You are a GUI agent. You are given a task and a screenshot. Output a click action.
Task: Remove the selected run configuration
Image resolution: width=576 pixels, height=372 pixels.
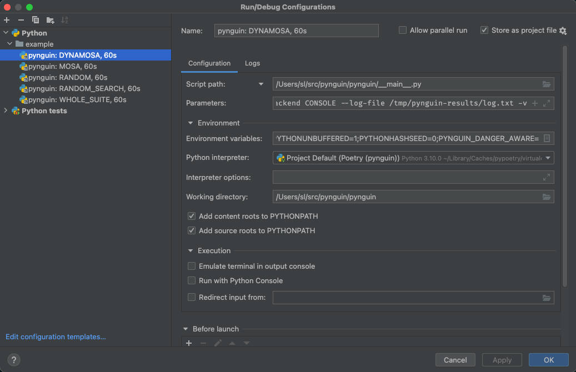tap(21, 20)
